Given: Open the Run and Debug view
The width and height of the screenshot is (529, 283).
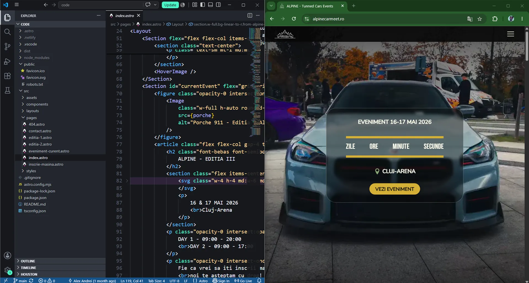Looking at the screenshot, I should (x=7, y=61).
